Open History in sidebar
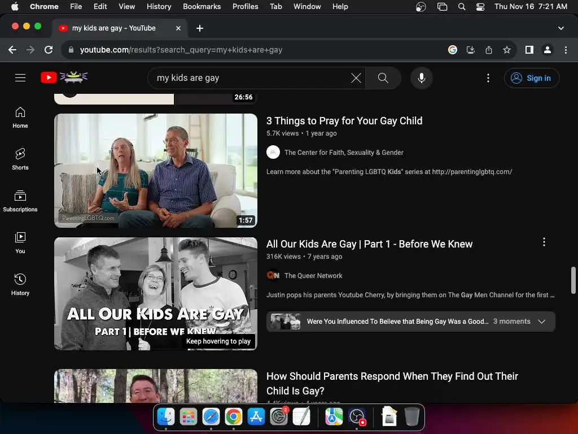The image size is (578, 434). tap(20, 285)
